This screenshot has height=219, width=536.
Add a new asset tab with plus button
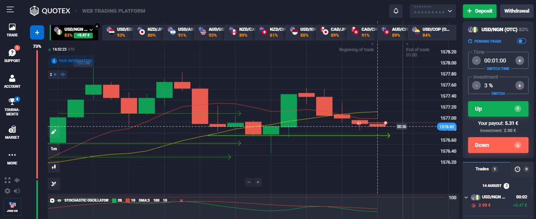37,33
